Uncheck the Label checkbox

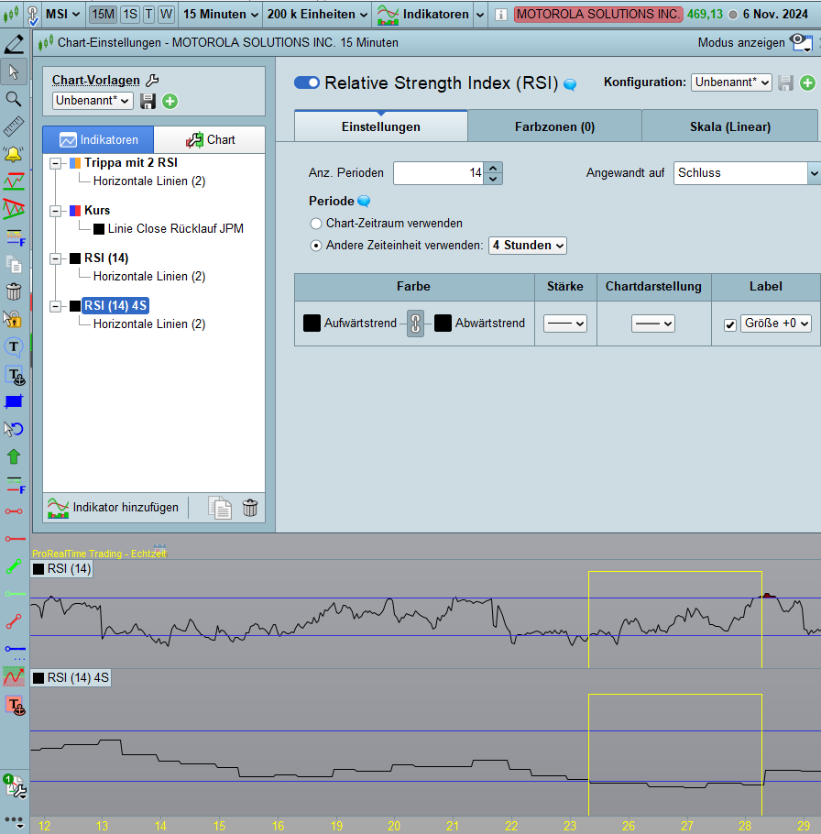(x=730, y=324)
